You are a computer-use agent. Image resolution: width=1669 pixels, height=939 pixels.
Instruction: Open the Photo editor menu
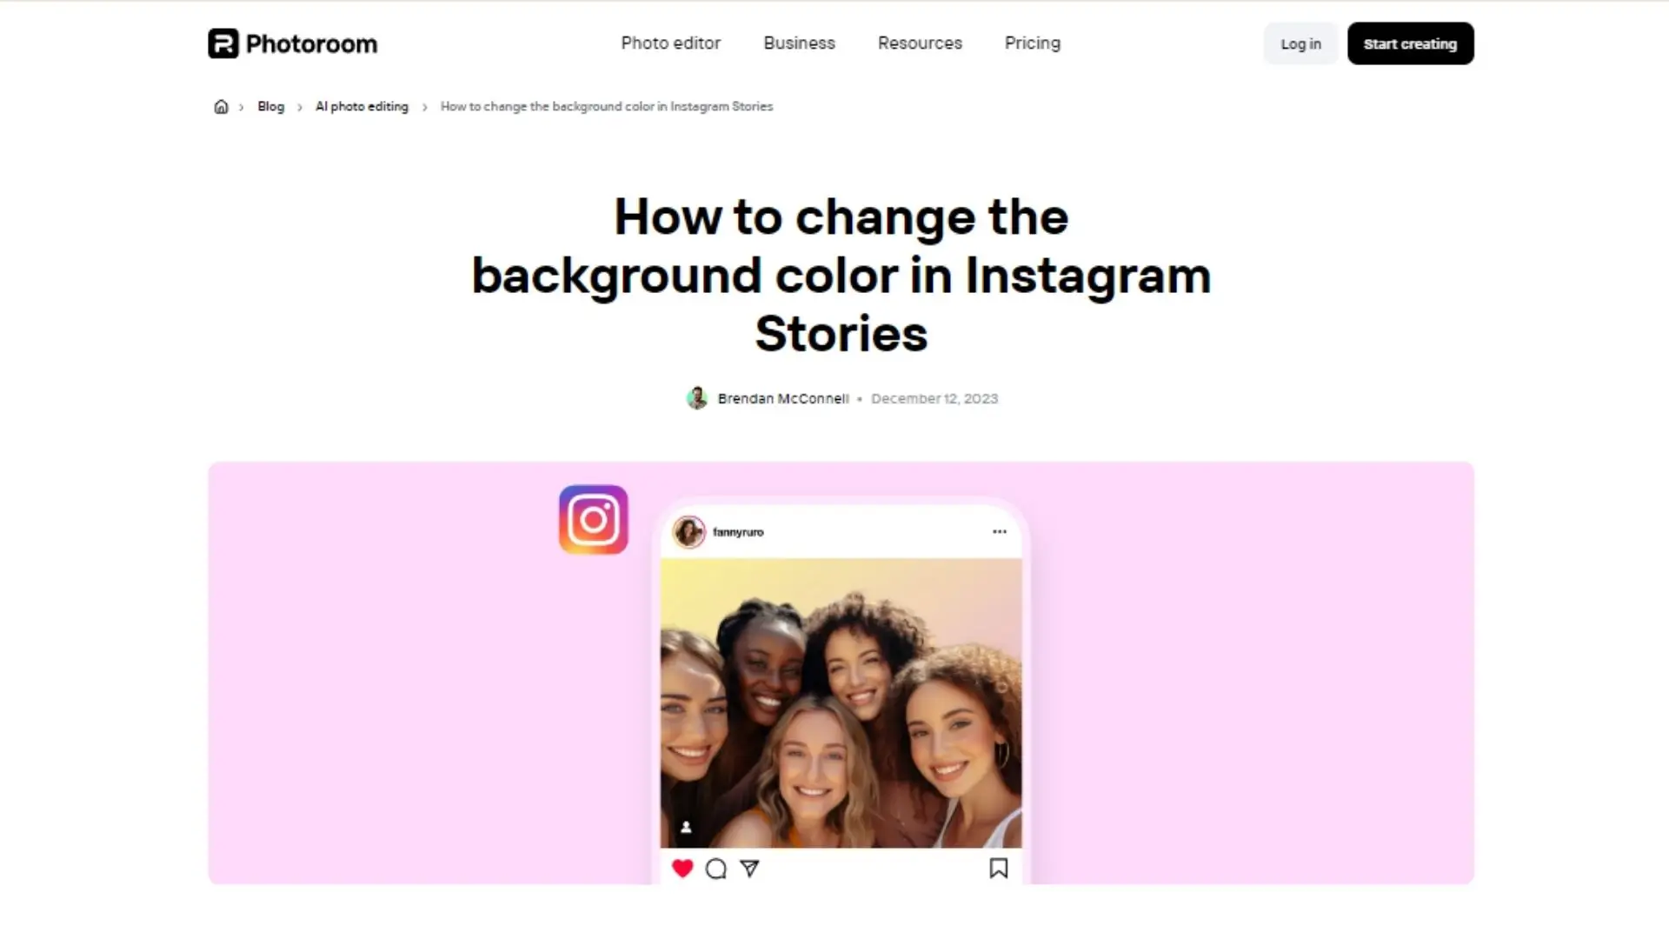coord(670,43)
